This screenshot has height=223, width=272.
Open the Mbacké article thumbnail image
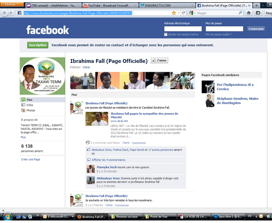[x=97, y=119]
